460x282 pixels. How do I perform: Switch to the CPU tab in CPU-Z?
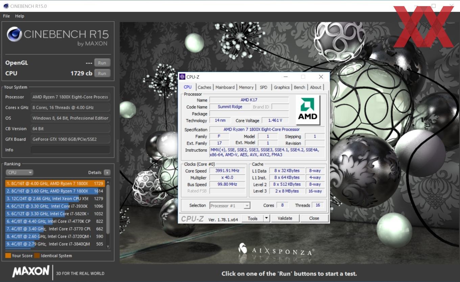coord(187,87)
